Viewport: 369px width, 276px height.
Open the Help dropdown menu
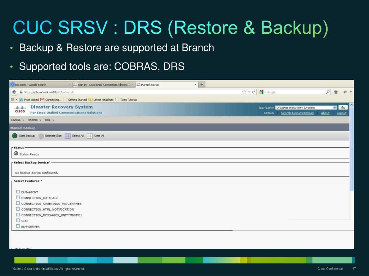pos(50,120)
